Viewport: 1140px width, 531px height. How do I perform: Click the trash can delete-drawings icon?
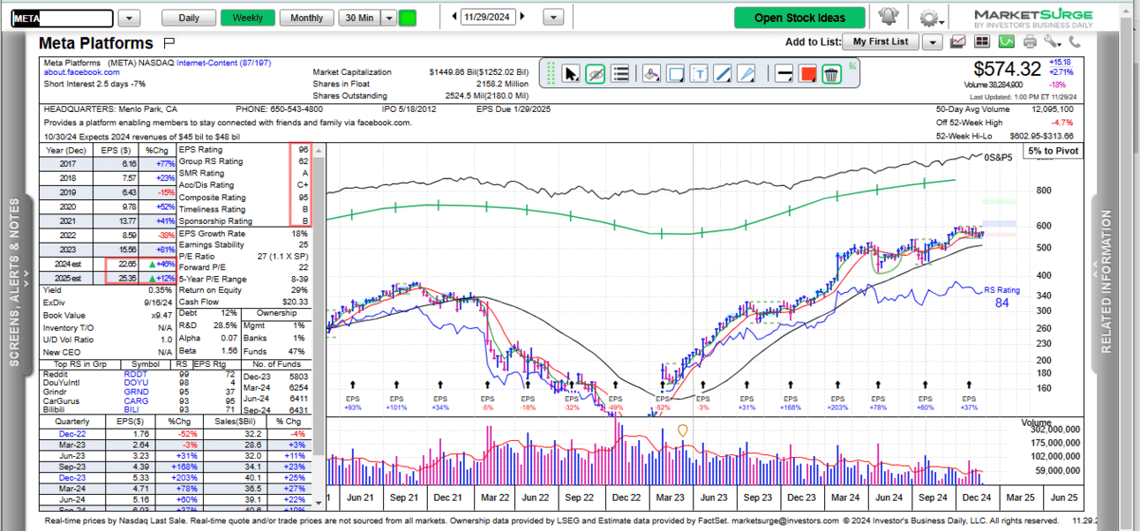(x=830, y=74)
